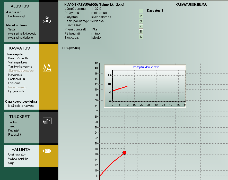This screenshot has width=228, height=180.
Task: Select growth program slot 6
Action: click(141, 37)
